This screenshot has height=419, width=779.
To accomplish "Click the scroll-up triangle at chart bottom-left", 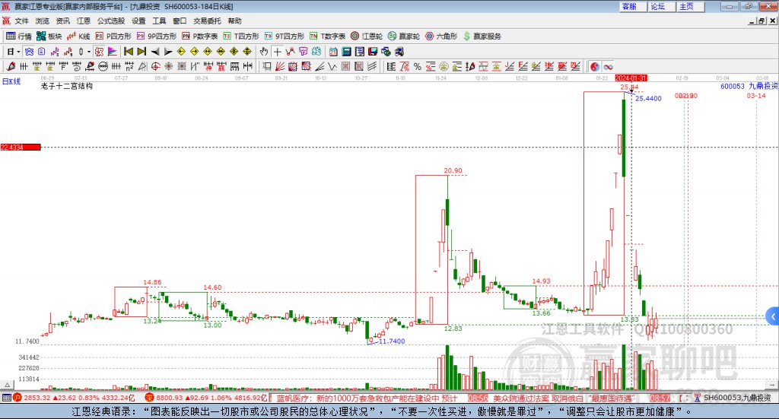I will [7, 385].
